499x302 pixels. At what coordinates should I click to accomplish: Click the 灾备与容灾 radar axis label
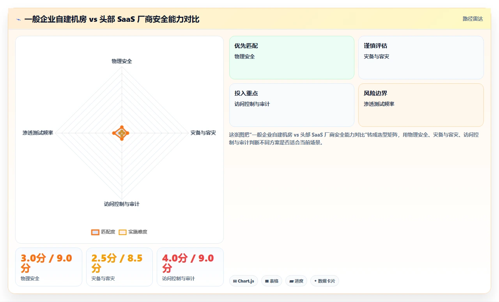[x=203, y=133]
